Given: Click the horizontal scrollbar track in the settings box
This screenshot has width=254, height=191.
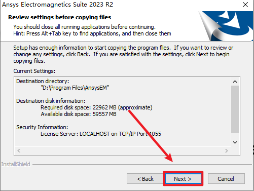Looking at the screenshot, I should point(123,150).
